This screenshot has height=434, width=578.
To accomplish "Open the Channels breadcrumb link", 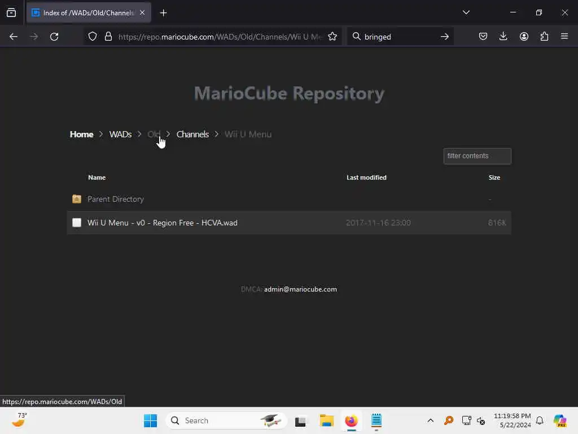I will tap(192, 134).
